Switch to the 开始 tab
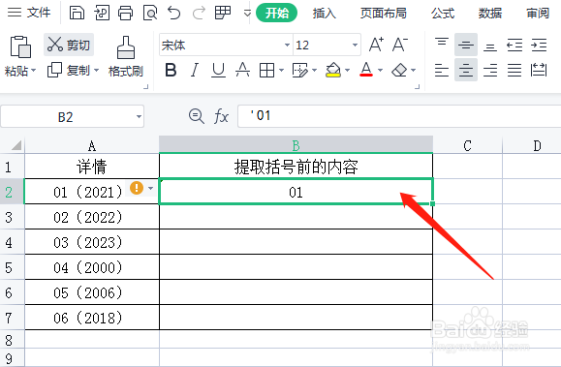 [276, 13]
